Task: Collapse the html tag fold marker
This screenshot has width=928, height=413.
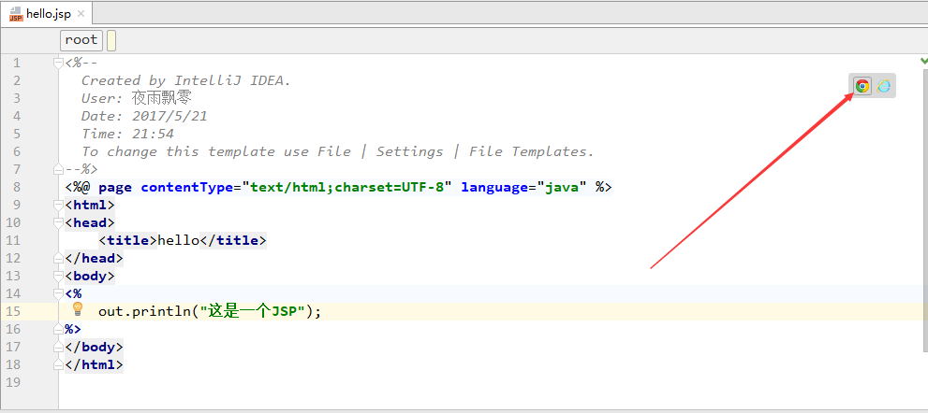Action: [61, 205]
